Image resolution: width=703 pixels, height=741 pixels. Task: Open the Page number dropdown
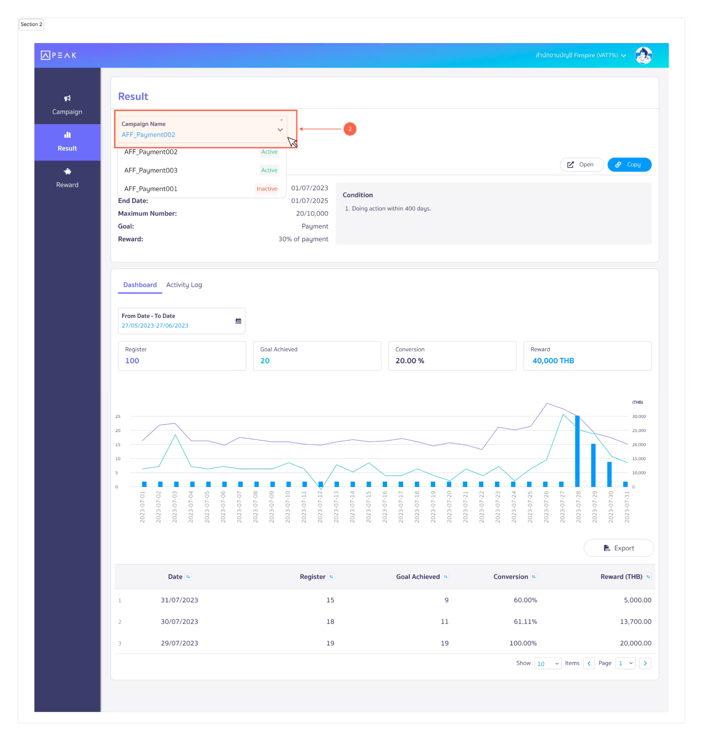click(625, 664)
